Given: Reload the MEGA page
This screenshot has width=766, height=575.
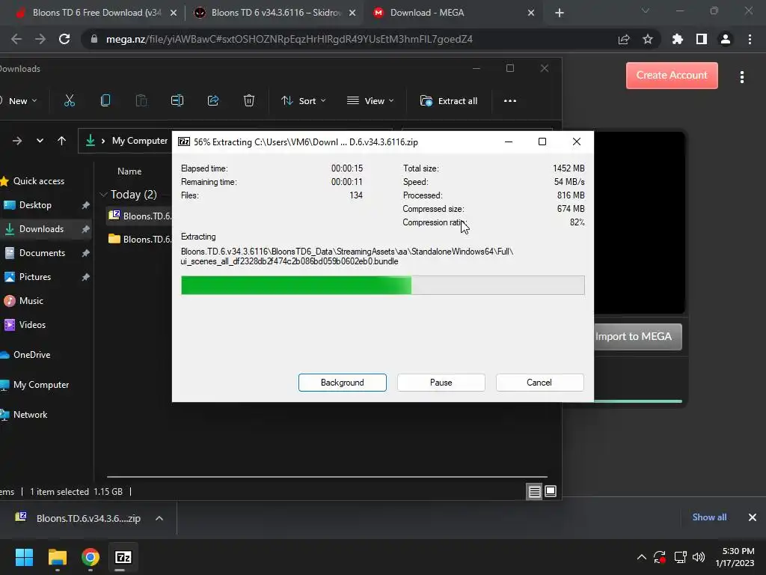Looking at the screenshot, I should [x=64, y=39].
